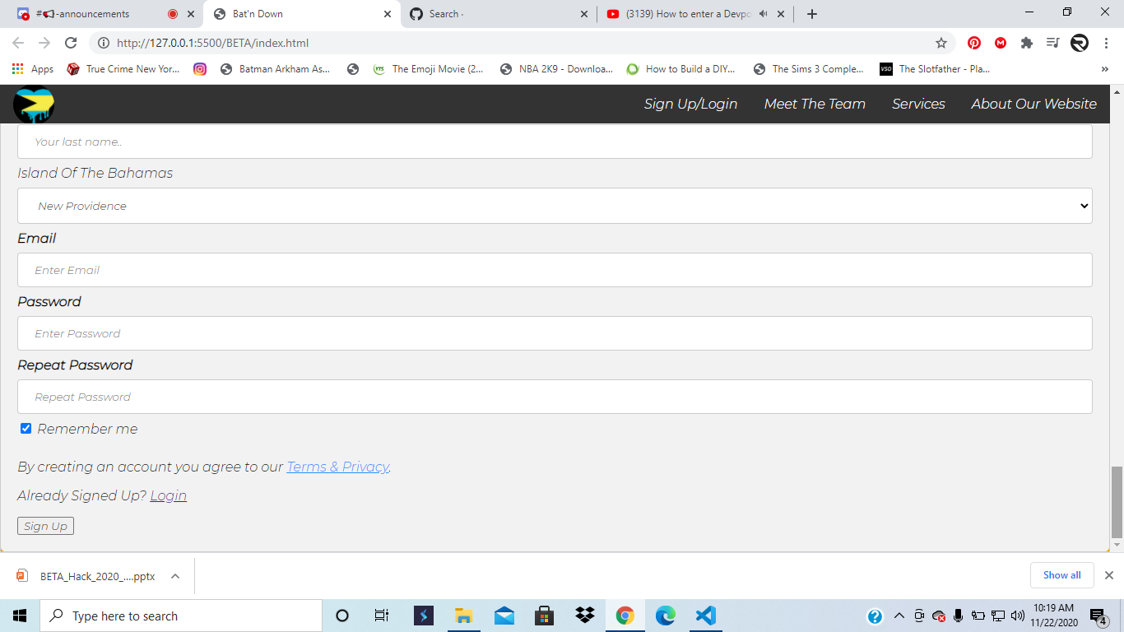Image resolution: width=1124 pixels, height=632 pixels.
Task: Open Task View on the taskbar
Action: click(x=382, y=616)
